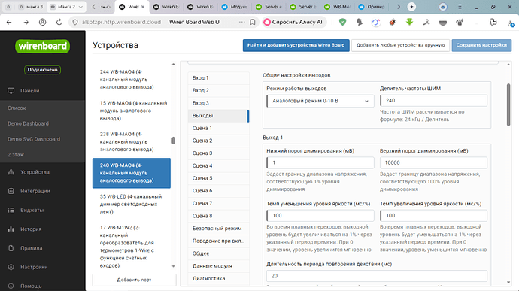Click Сохранить настройки button
Image resolution: width=519 pixels, height=291 pixels.
click(481, 45)
